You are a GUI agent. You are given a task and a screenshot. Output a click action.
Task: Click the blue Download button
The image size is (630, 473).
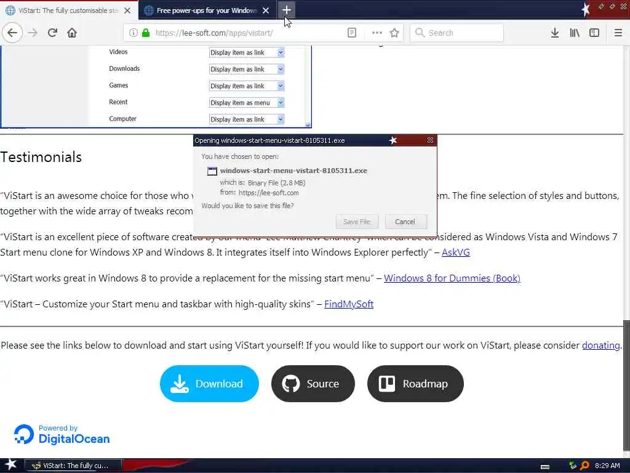coord(209,384)
